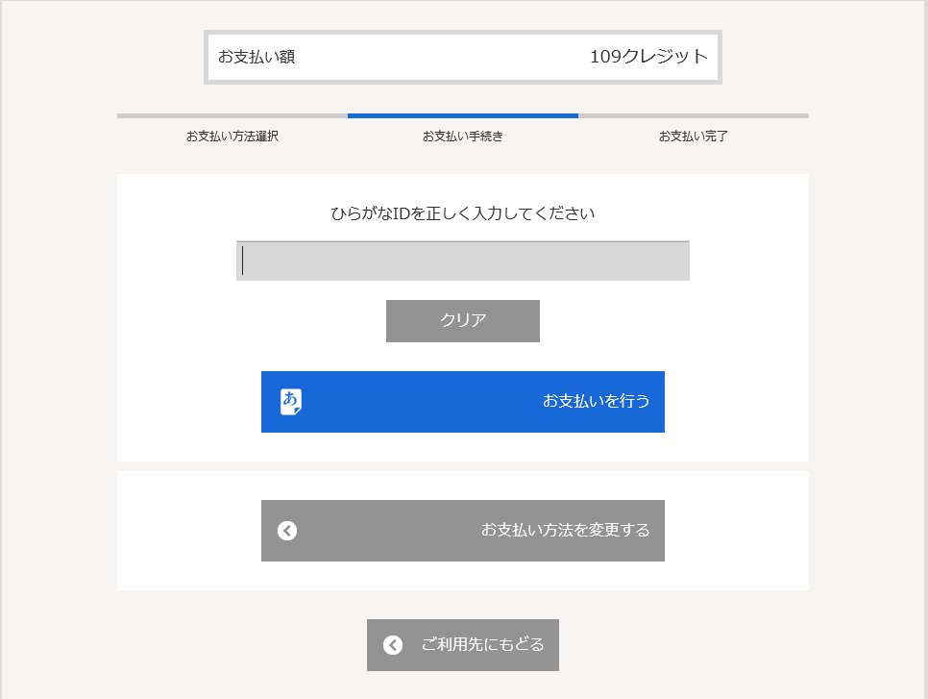Click ご利用先にもどる to return
The width and height of the screenshot is (928, 699).
pyautogui.click(x=462, y=645)
